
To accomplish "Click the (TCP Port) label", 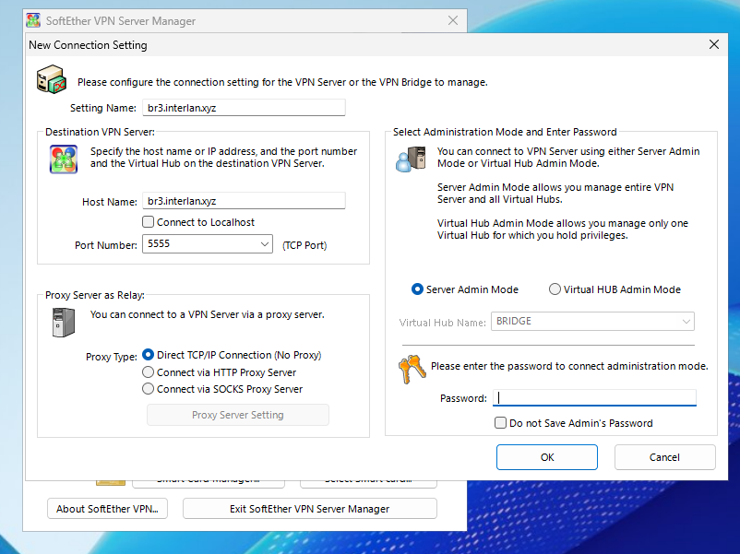I will click(x=304, y=245).
